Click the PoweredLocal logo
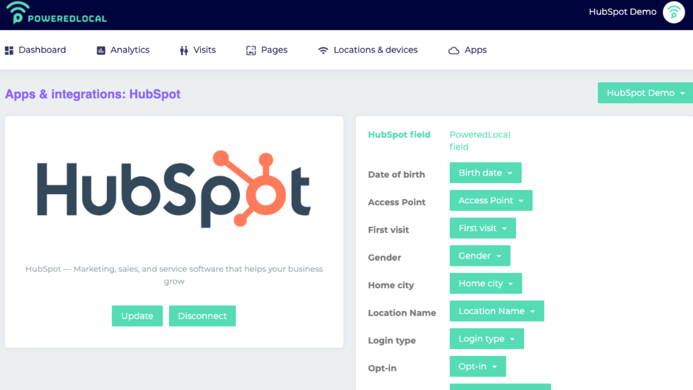Viewport: 693px width, 390px height. coord(55,14)
